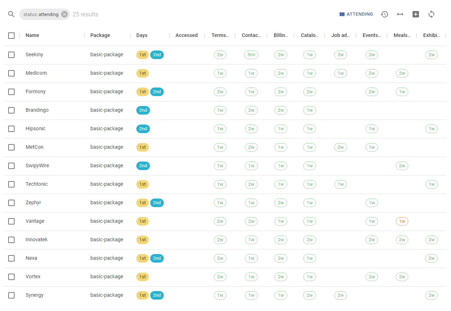This screenshot has width=451, height=311.
Task: Sort by the Days column header
Action: click(142, 35)
